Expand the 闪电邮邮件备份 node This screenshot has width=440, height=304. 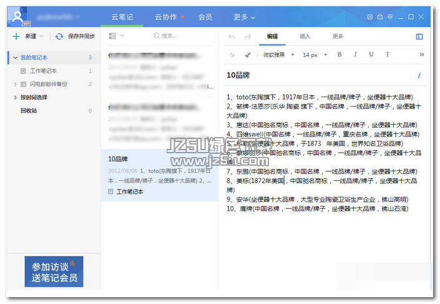point(15,84)
